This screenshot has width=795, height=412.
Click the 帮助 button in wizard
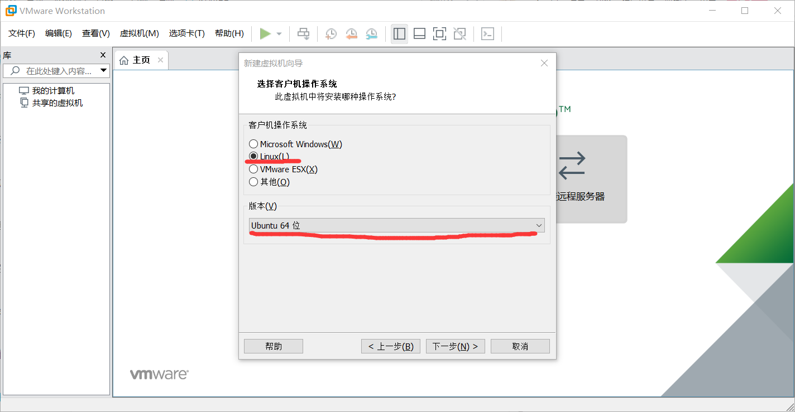[x=274, y=346]
